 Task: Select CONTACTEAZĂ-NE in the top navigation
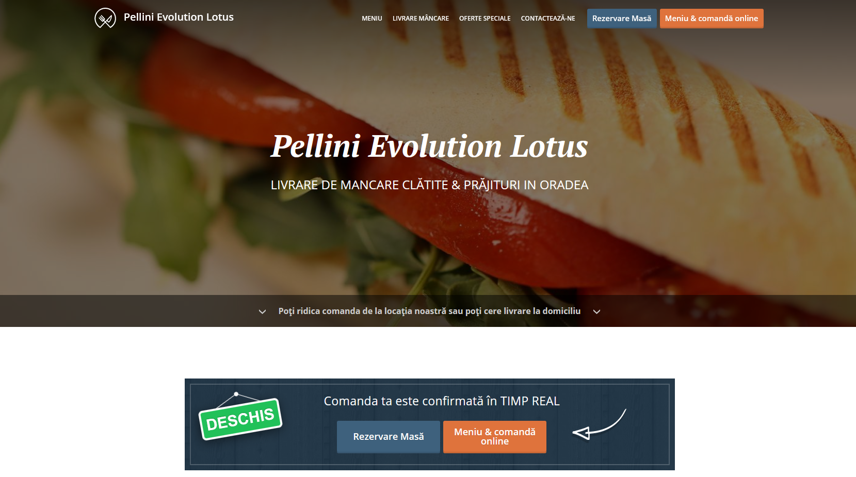coord(547,19)
